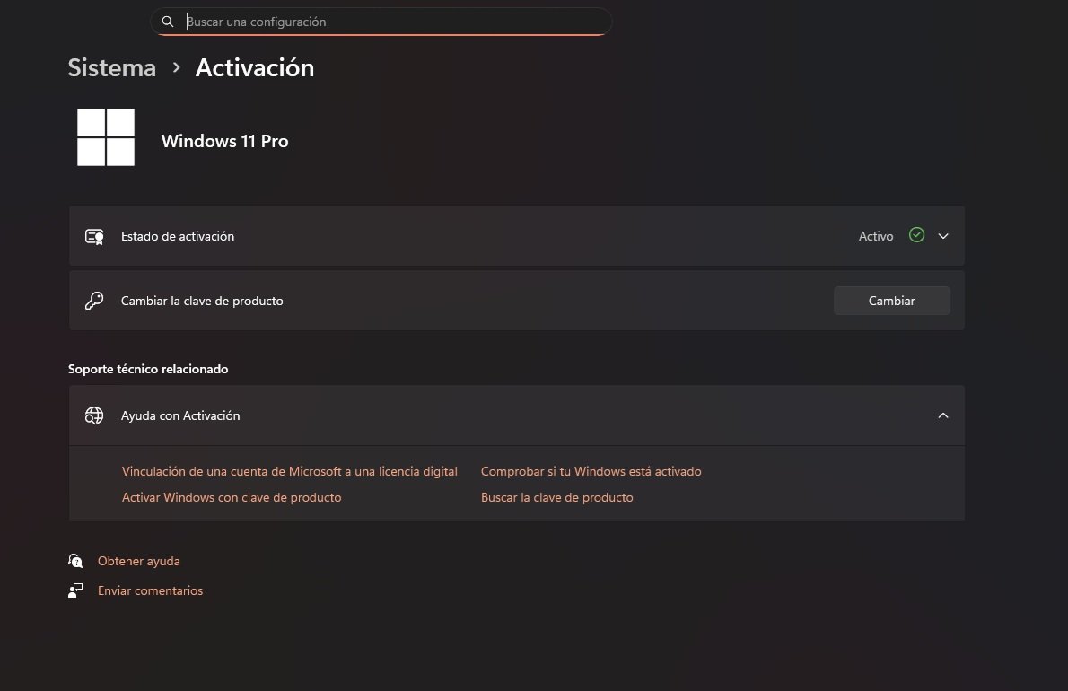The width and height of the screenshot is (1068, 691).
Task: Click the activation status certificate icon
Action: point(94,236)
